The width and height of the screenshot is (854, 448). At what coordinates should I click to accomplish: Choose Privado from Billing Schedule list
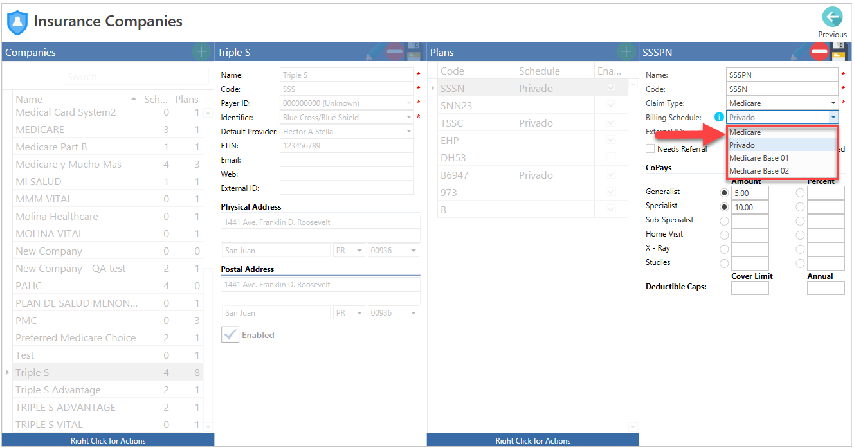(x=783, y=145)
